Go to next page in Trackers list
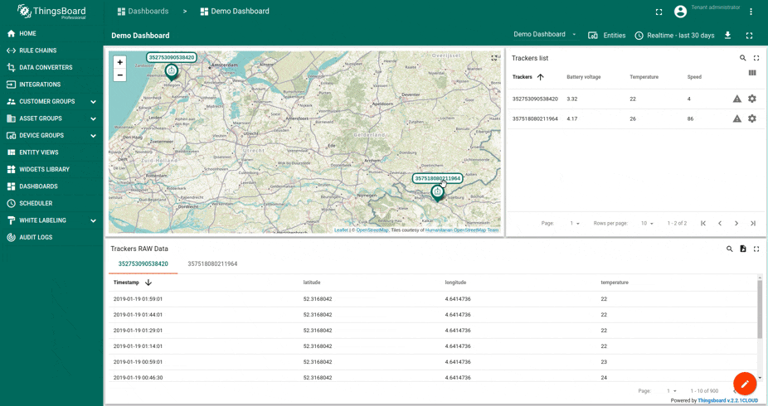This screenshot has height=406, width=768. [736, 223]
